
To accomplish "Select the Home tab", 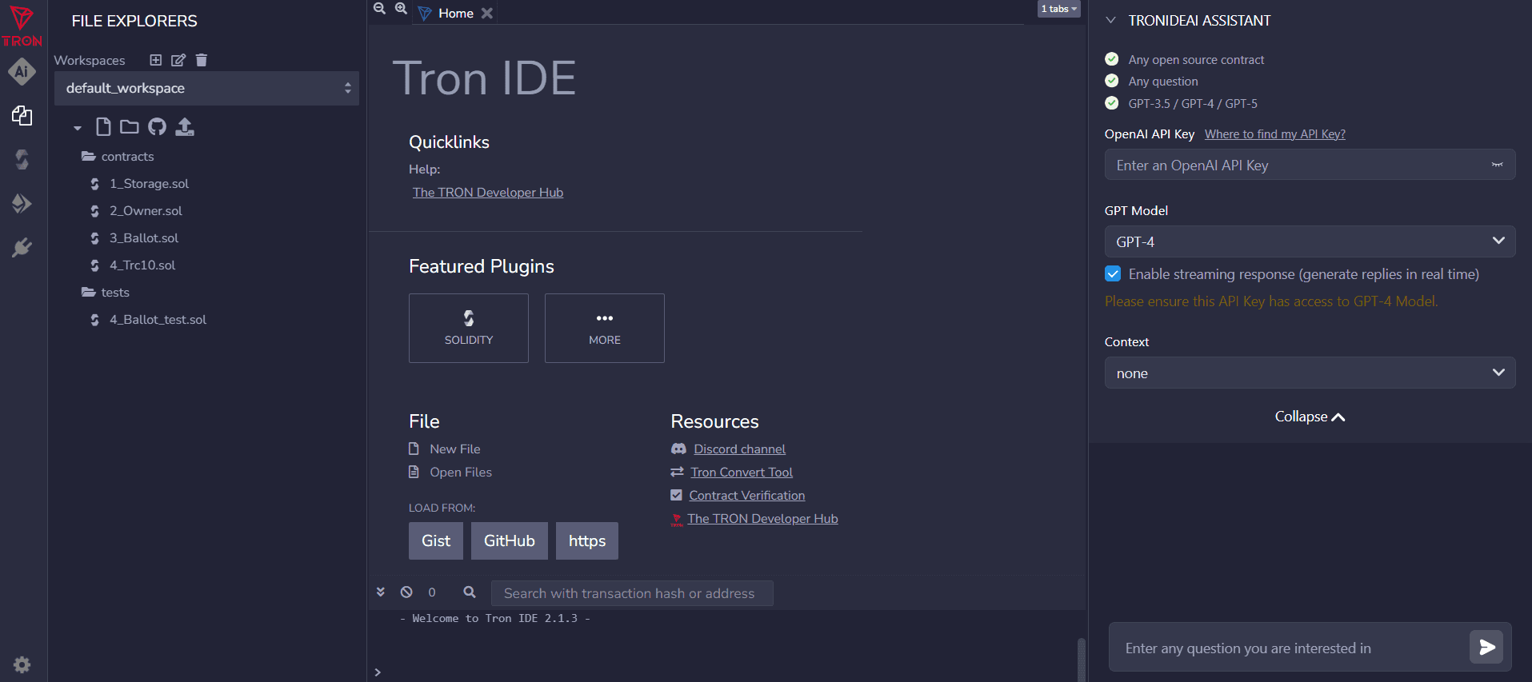I will [x=456, y=13].
